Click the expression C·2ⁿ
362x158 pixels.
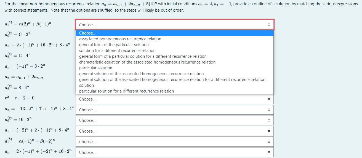18,34
